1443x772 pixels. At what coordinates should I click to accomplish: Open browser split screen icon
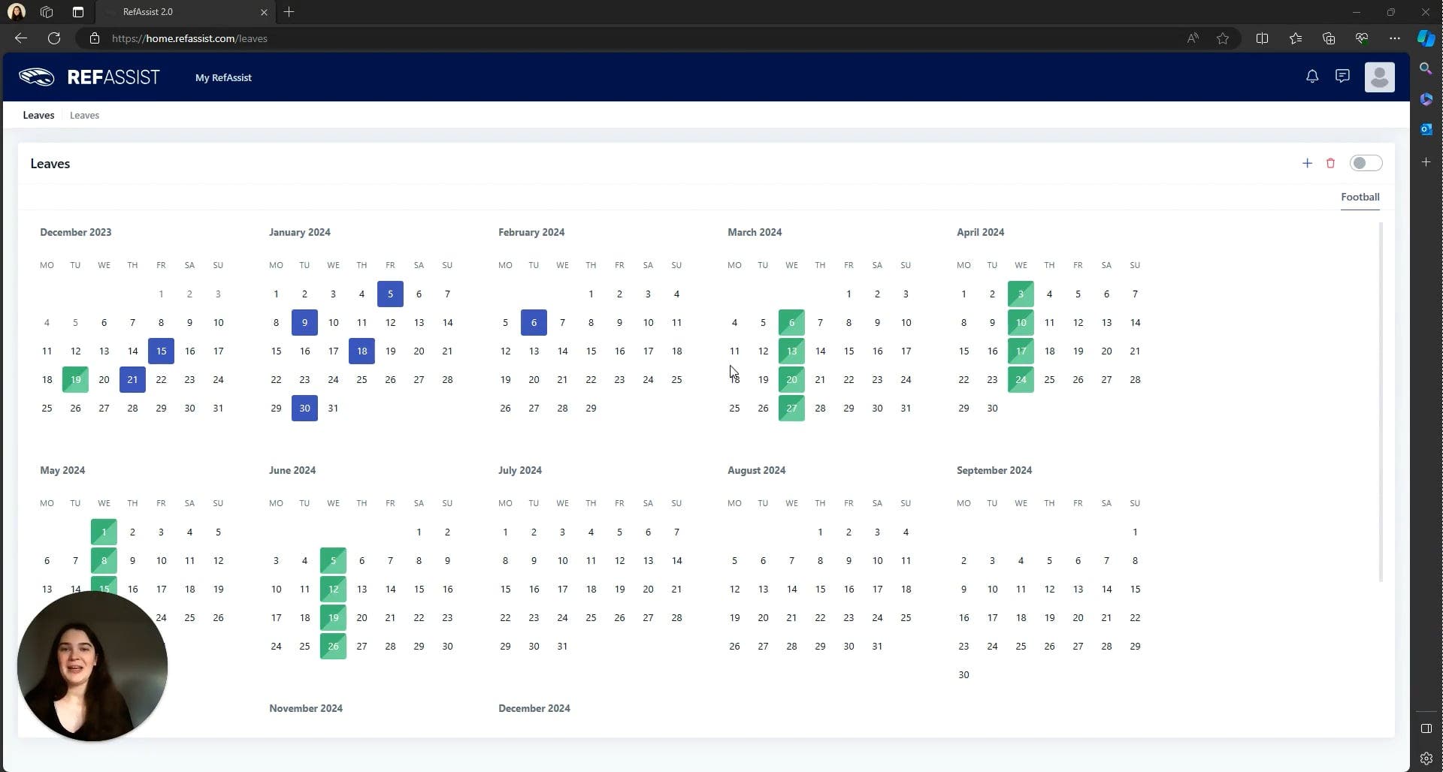pyautogui.click(x=1262, y=38)
